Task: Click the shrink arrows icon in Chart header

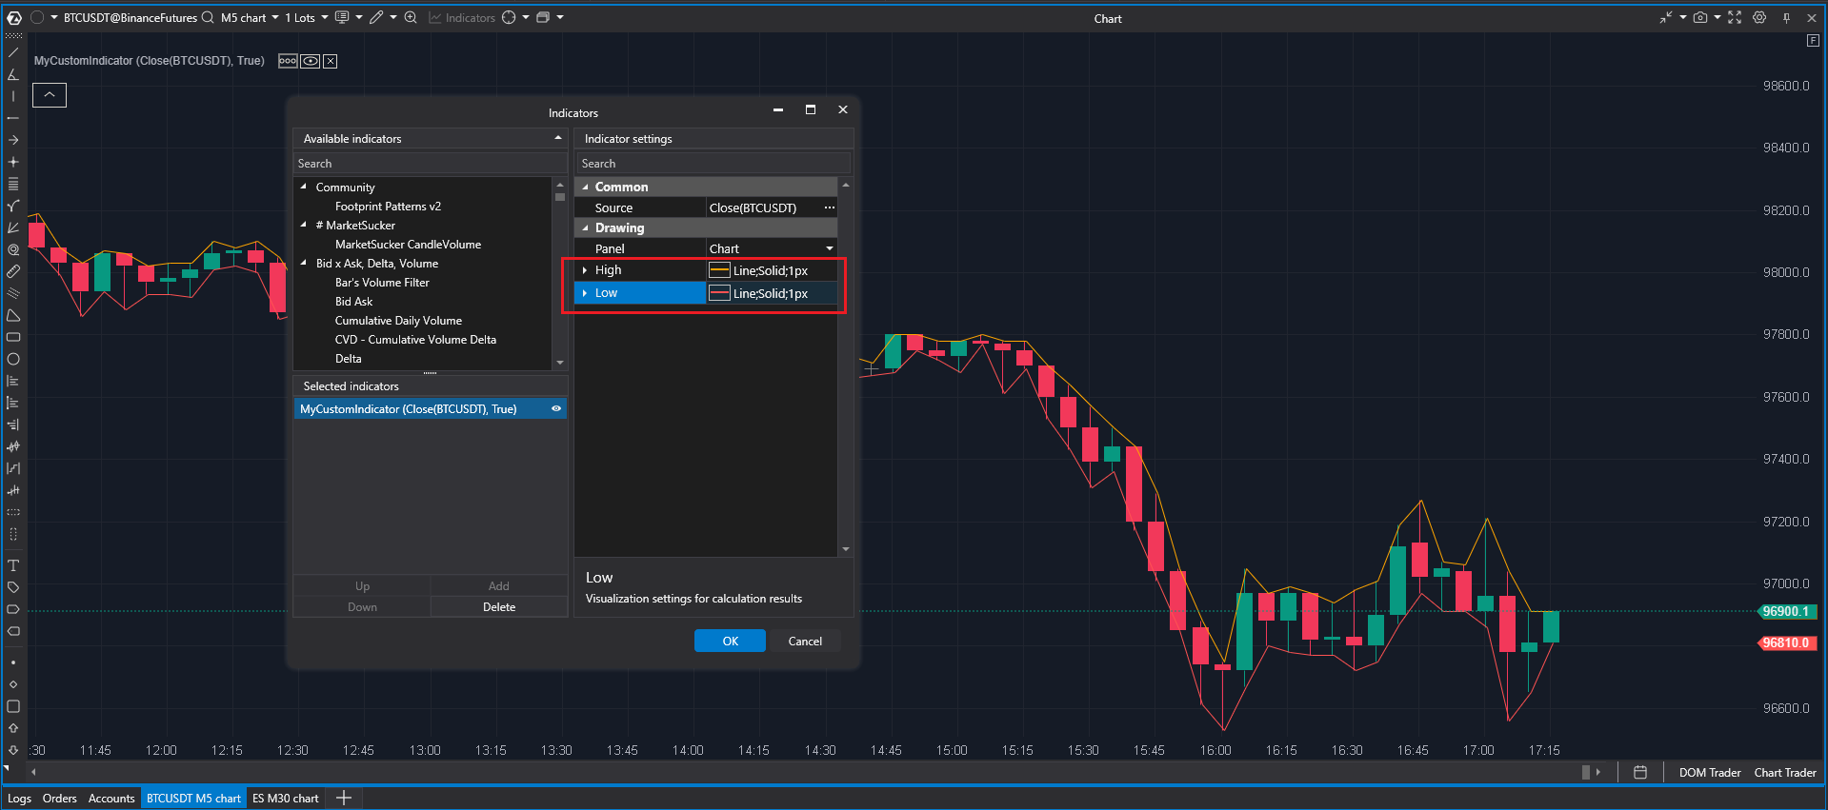Action: pyautogui.click(x=1666, y=17)
